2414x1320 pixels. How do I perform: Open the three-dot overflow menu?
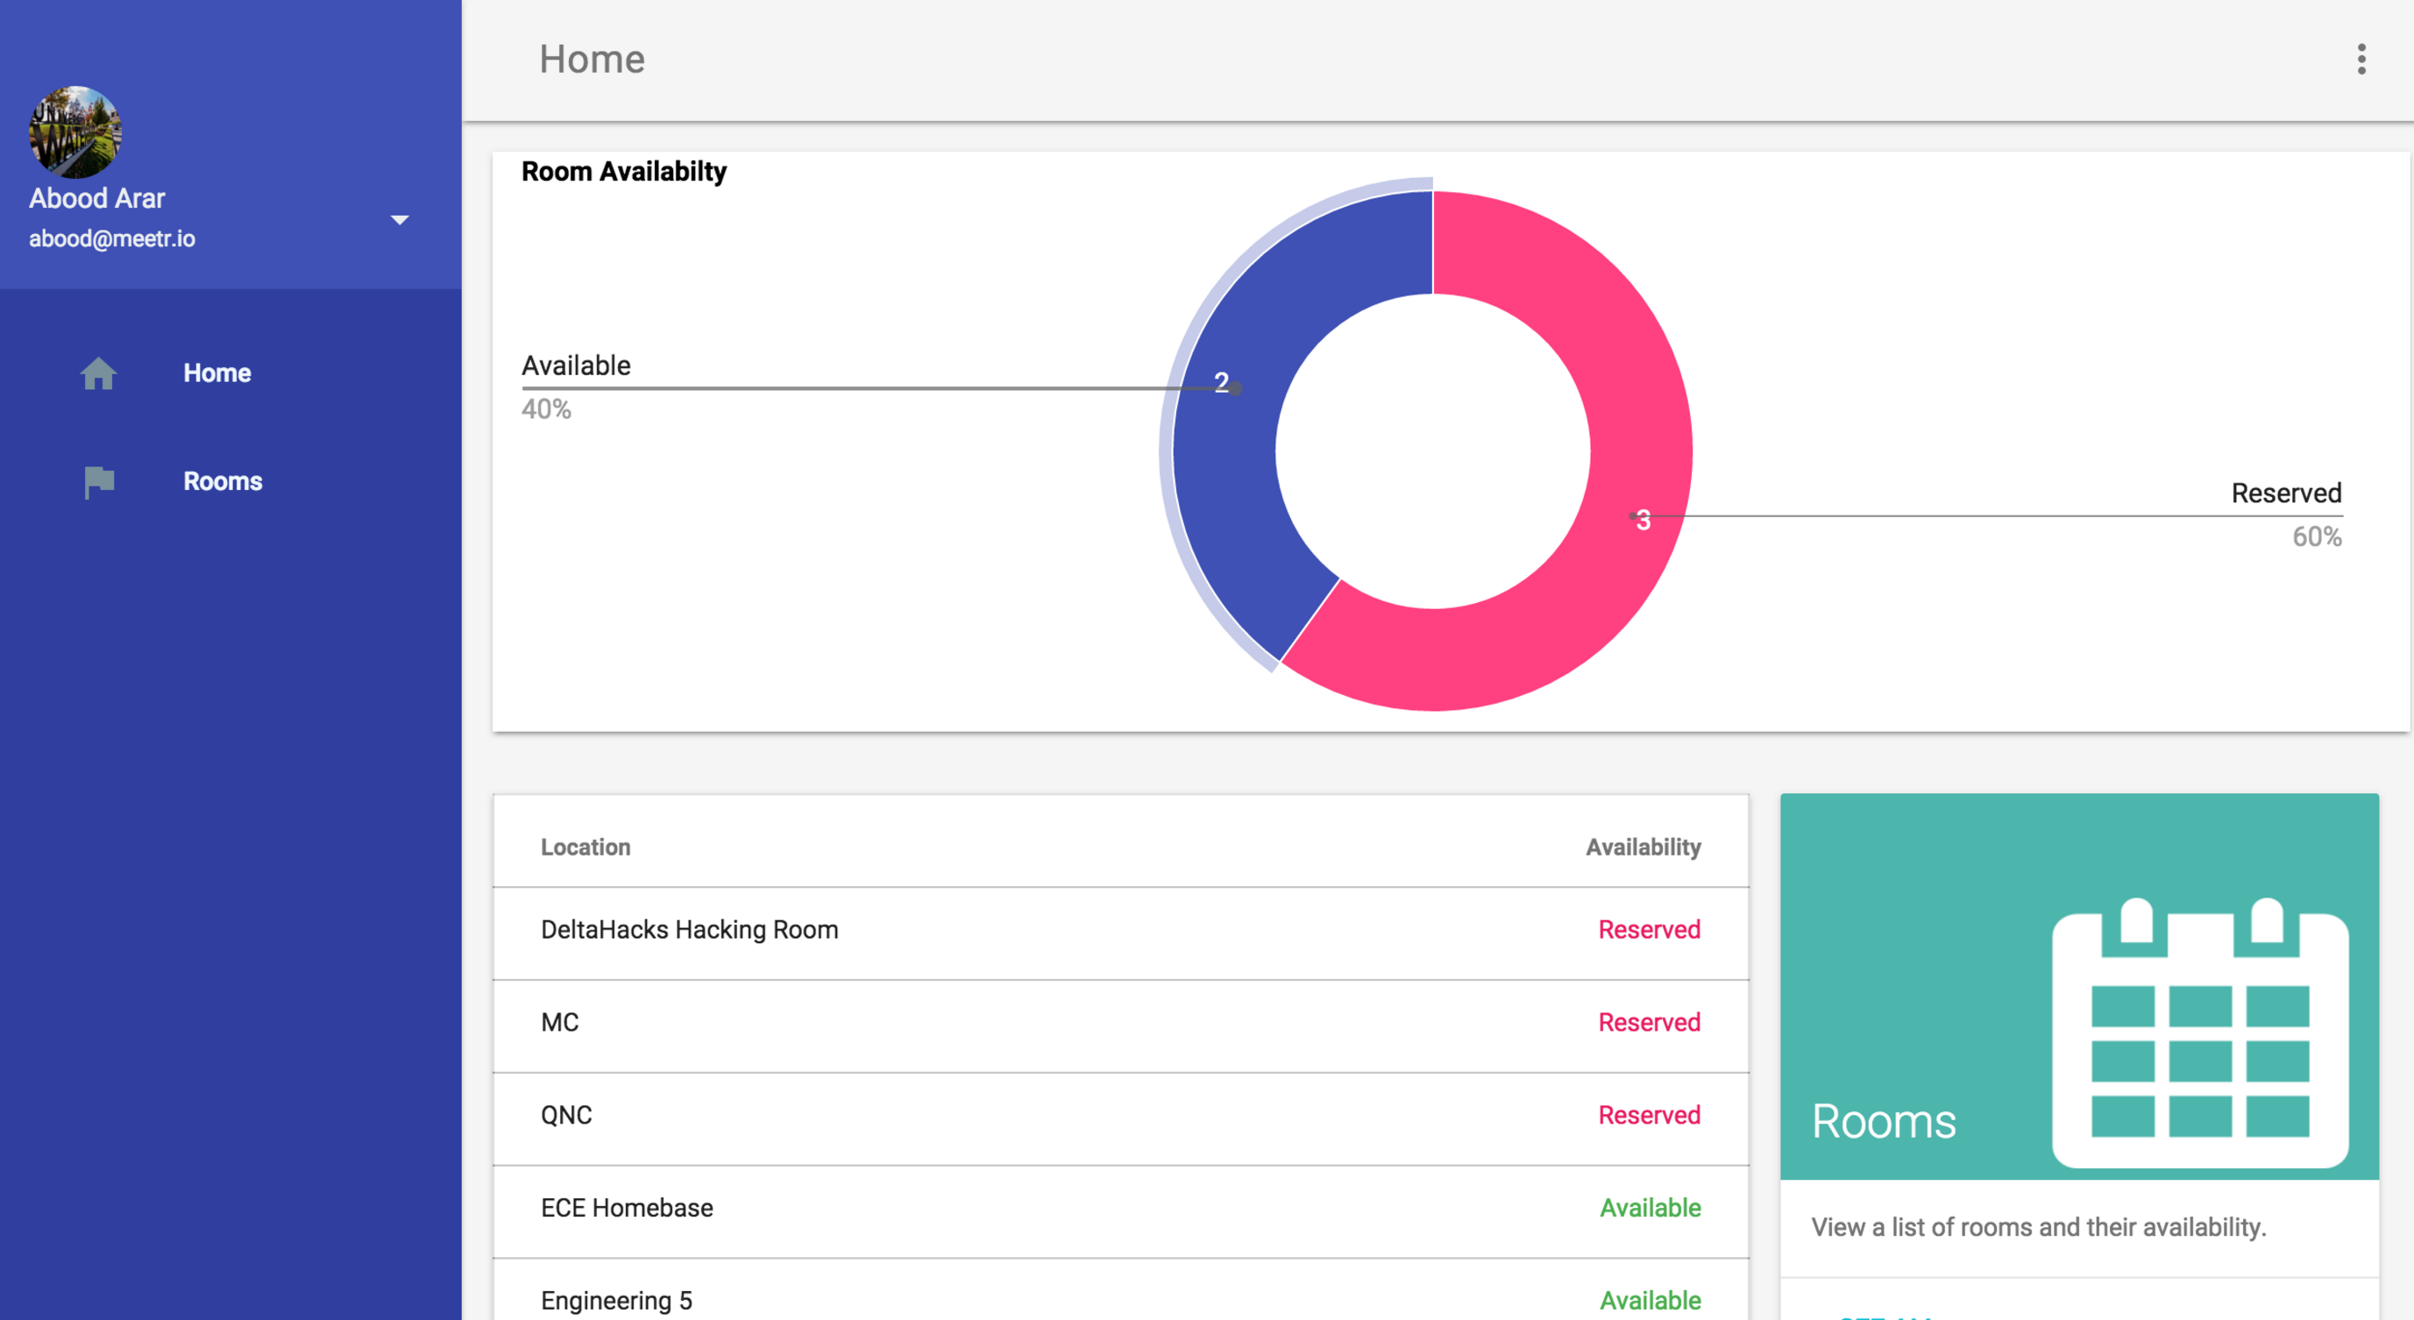pyautogui.click(x=2361, y=59)
